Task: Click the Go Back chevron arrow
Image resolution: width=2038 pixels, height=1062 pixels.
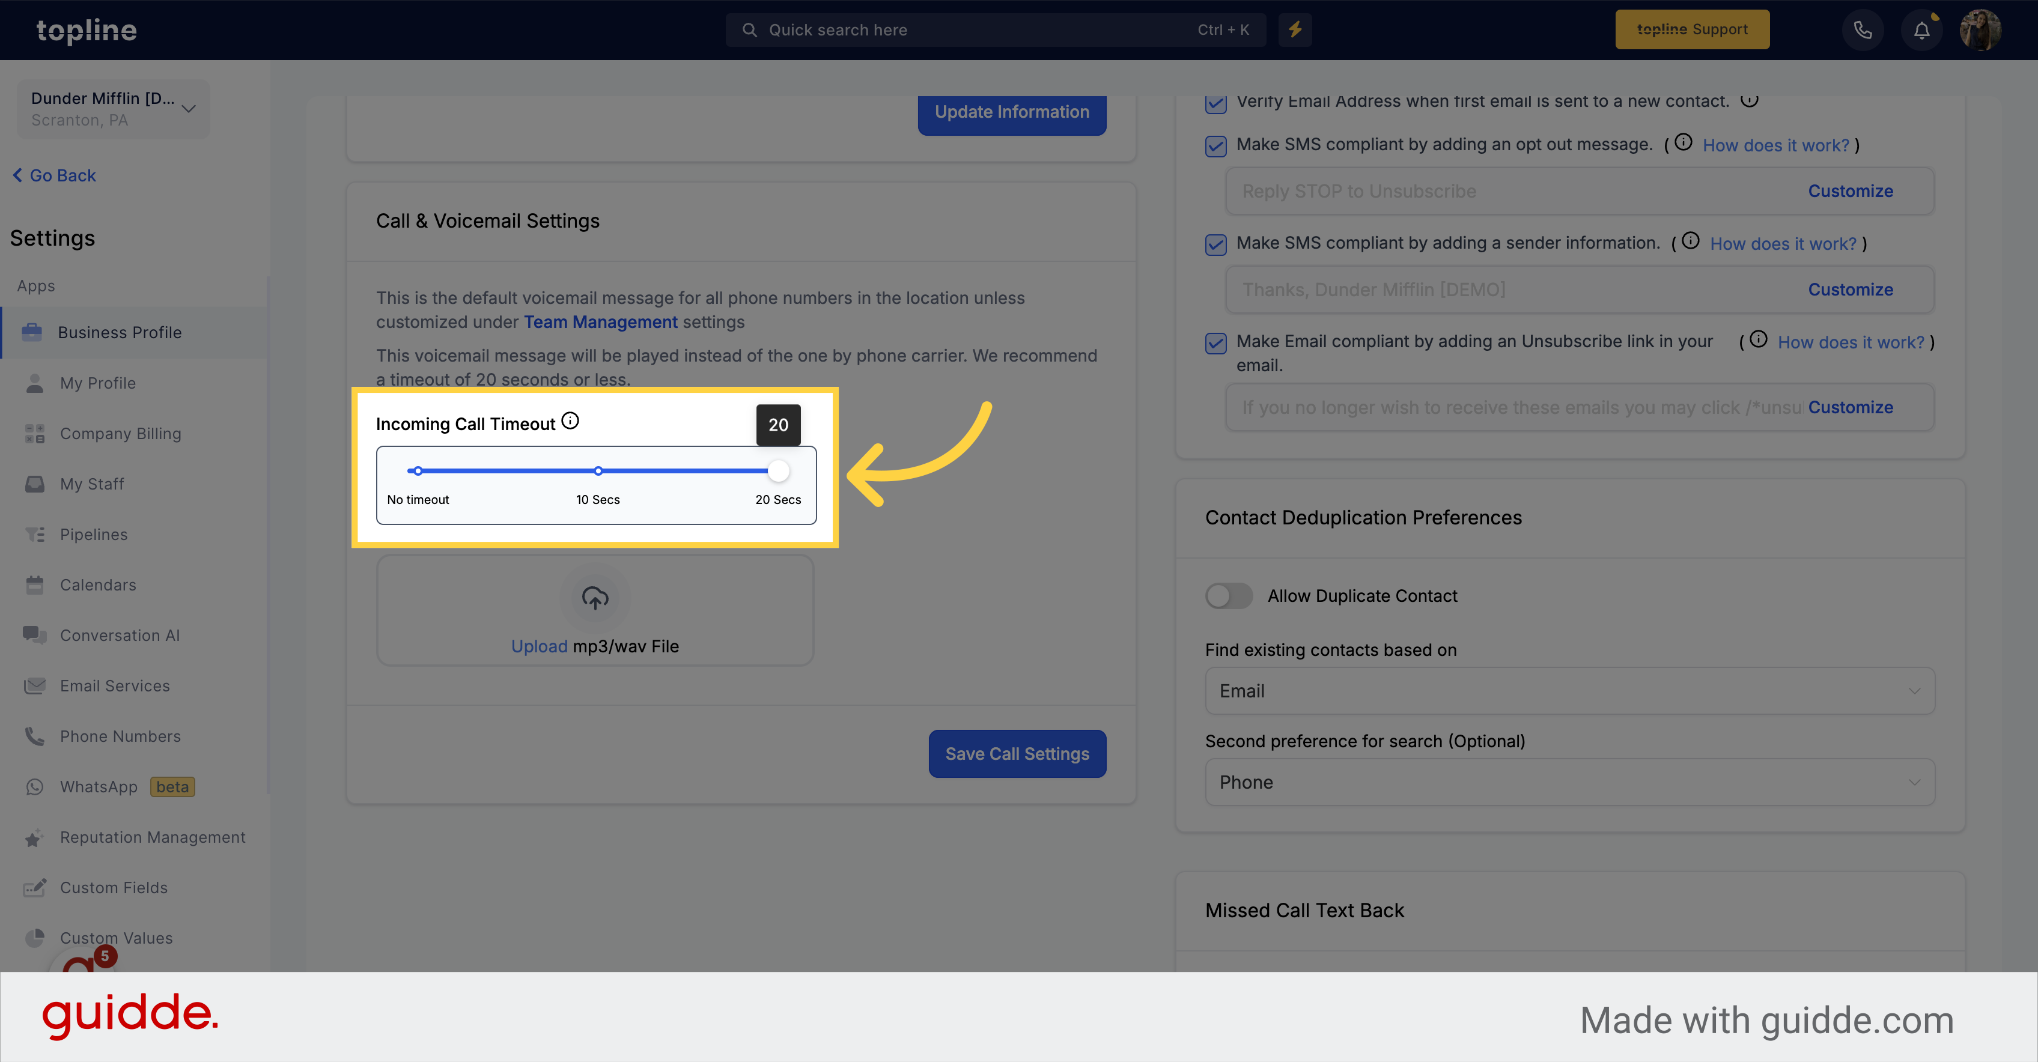Action: coord(17,175)
